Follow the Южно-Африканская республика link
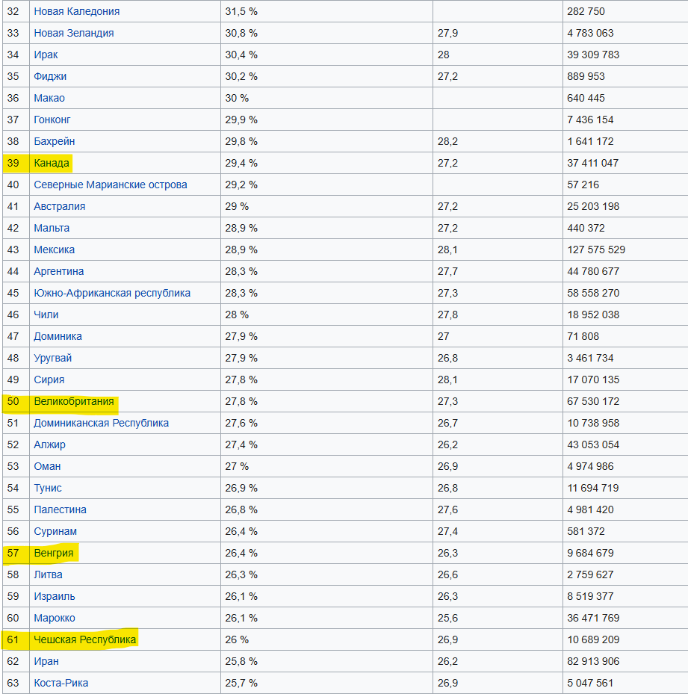Viewport: 688px width, 694px height. (112, 293)
